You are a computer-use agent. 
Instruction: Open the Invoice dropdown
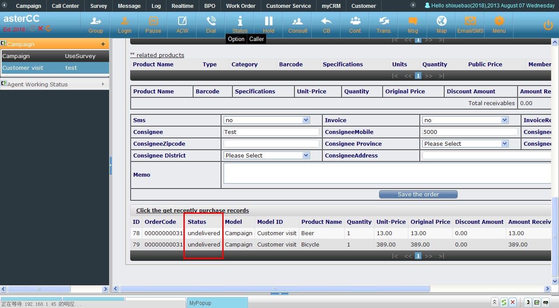pos(465,120)
